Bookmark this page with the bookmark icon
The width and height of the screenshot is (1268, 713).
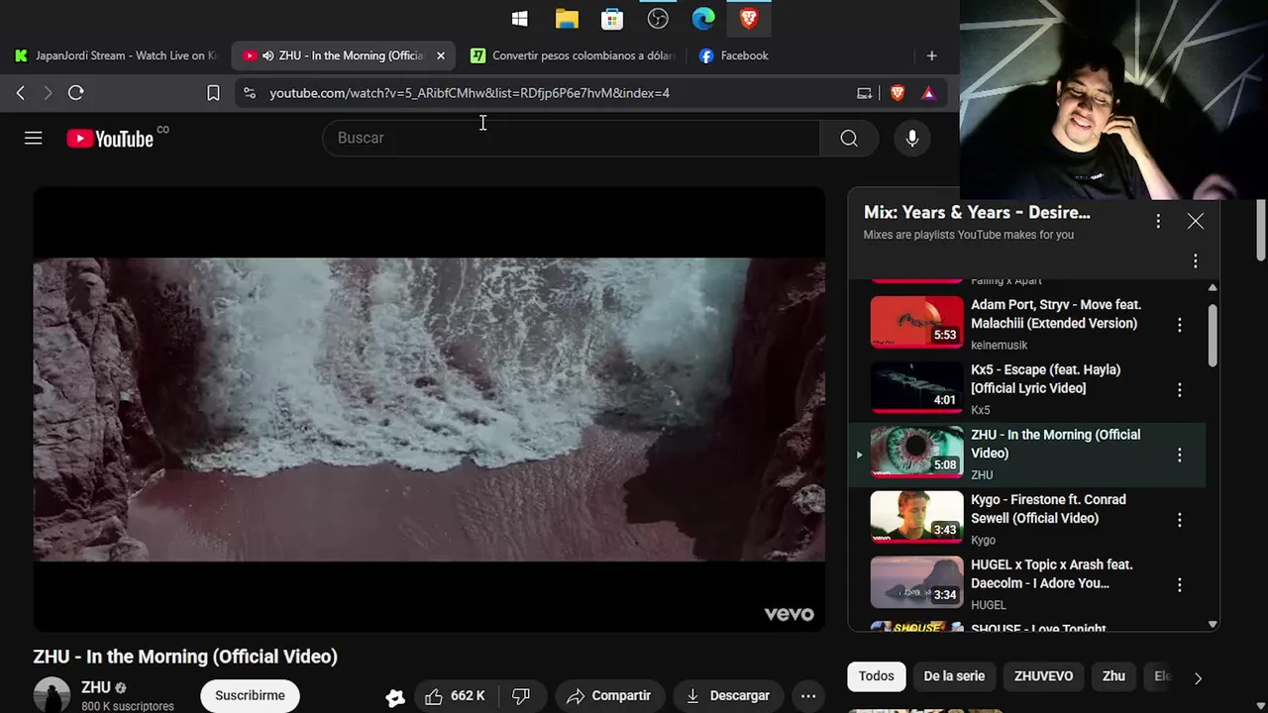[x=213, y=93]
